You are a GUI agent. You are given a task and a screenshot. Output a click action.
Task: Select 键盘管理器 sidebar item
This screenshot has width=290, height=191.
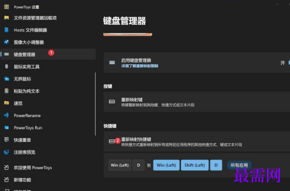pyautogui.click(x=48, y=54)
